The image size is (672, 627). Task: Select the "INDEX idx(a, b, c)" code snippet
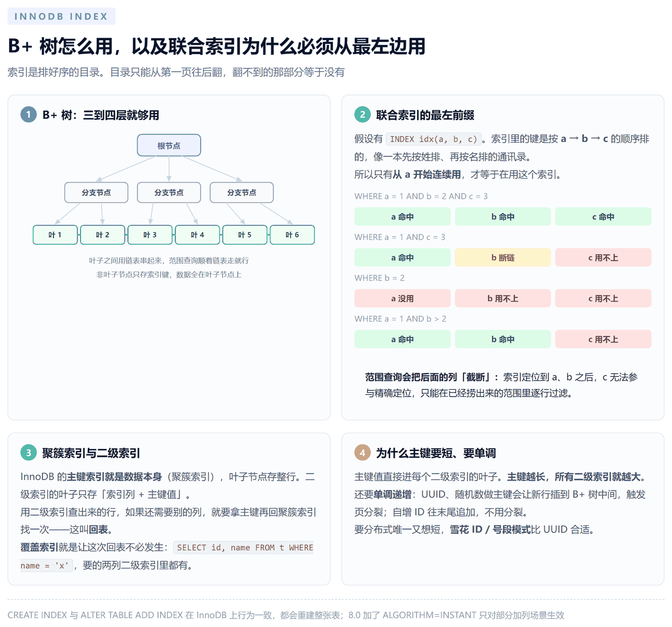coord(434,139)
